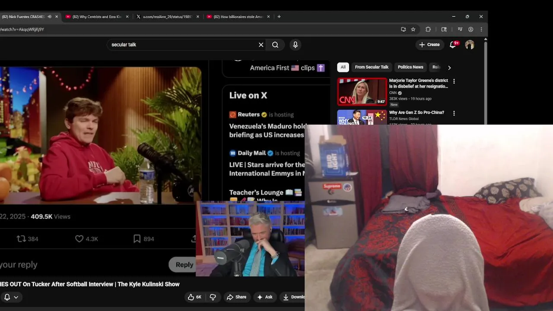Open TLDR News Global channel link
This screenshot has width=553, height=311.
pyautogui.click(x=404, y=119)
